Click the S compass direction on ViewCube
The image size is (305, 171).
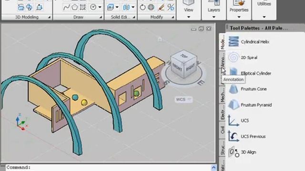coord(166,83)
